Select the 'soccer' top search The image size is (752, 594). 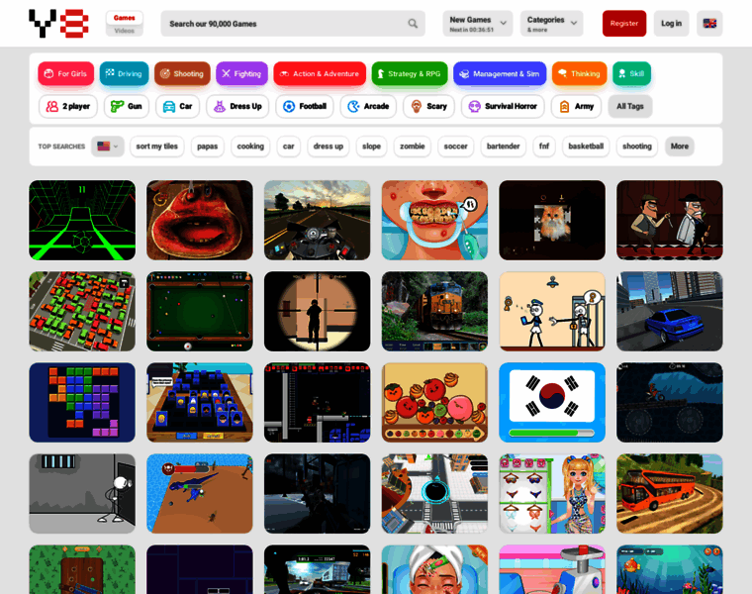pos(455,147)
